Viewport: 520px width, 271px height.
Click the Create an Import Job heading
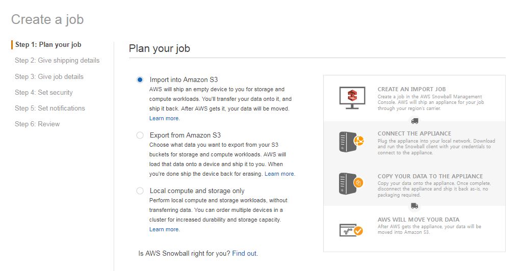tap(411, 89)
